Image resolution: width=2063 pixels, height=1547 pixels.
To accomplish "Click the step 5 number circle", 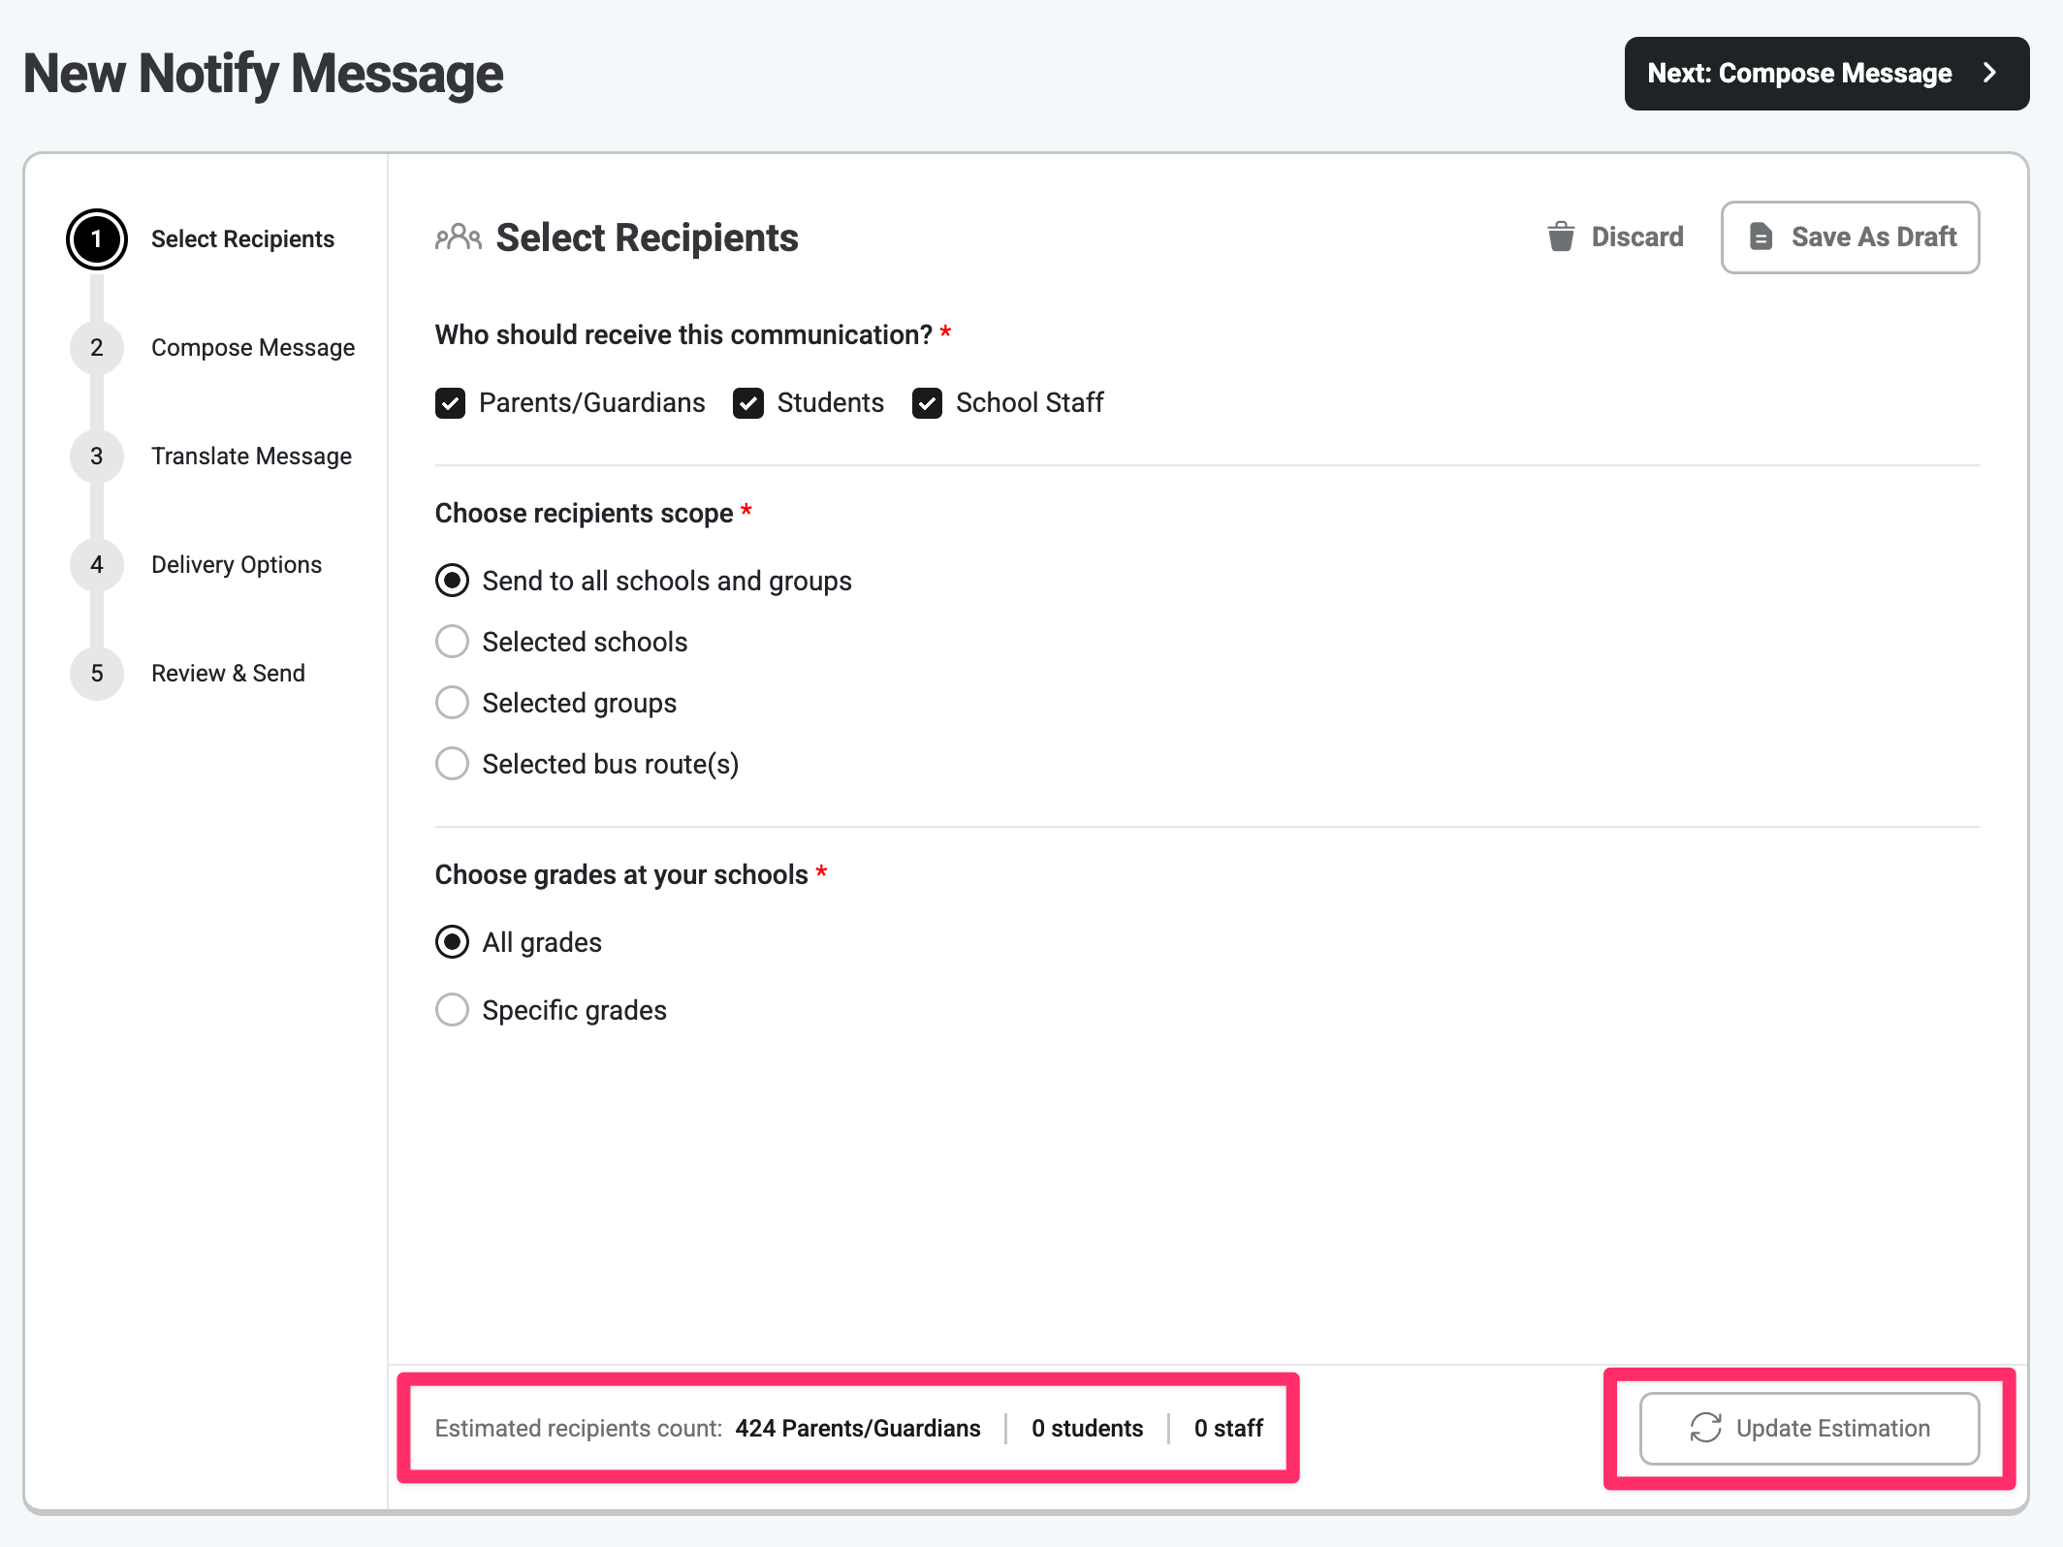I will [97, 674].
